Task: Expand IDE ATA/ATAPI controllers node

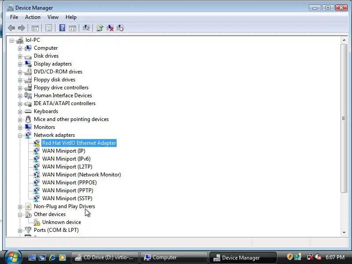Action: coord(20,104)
